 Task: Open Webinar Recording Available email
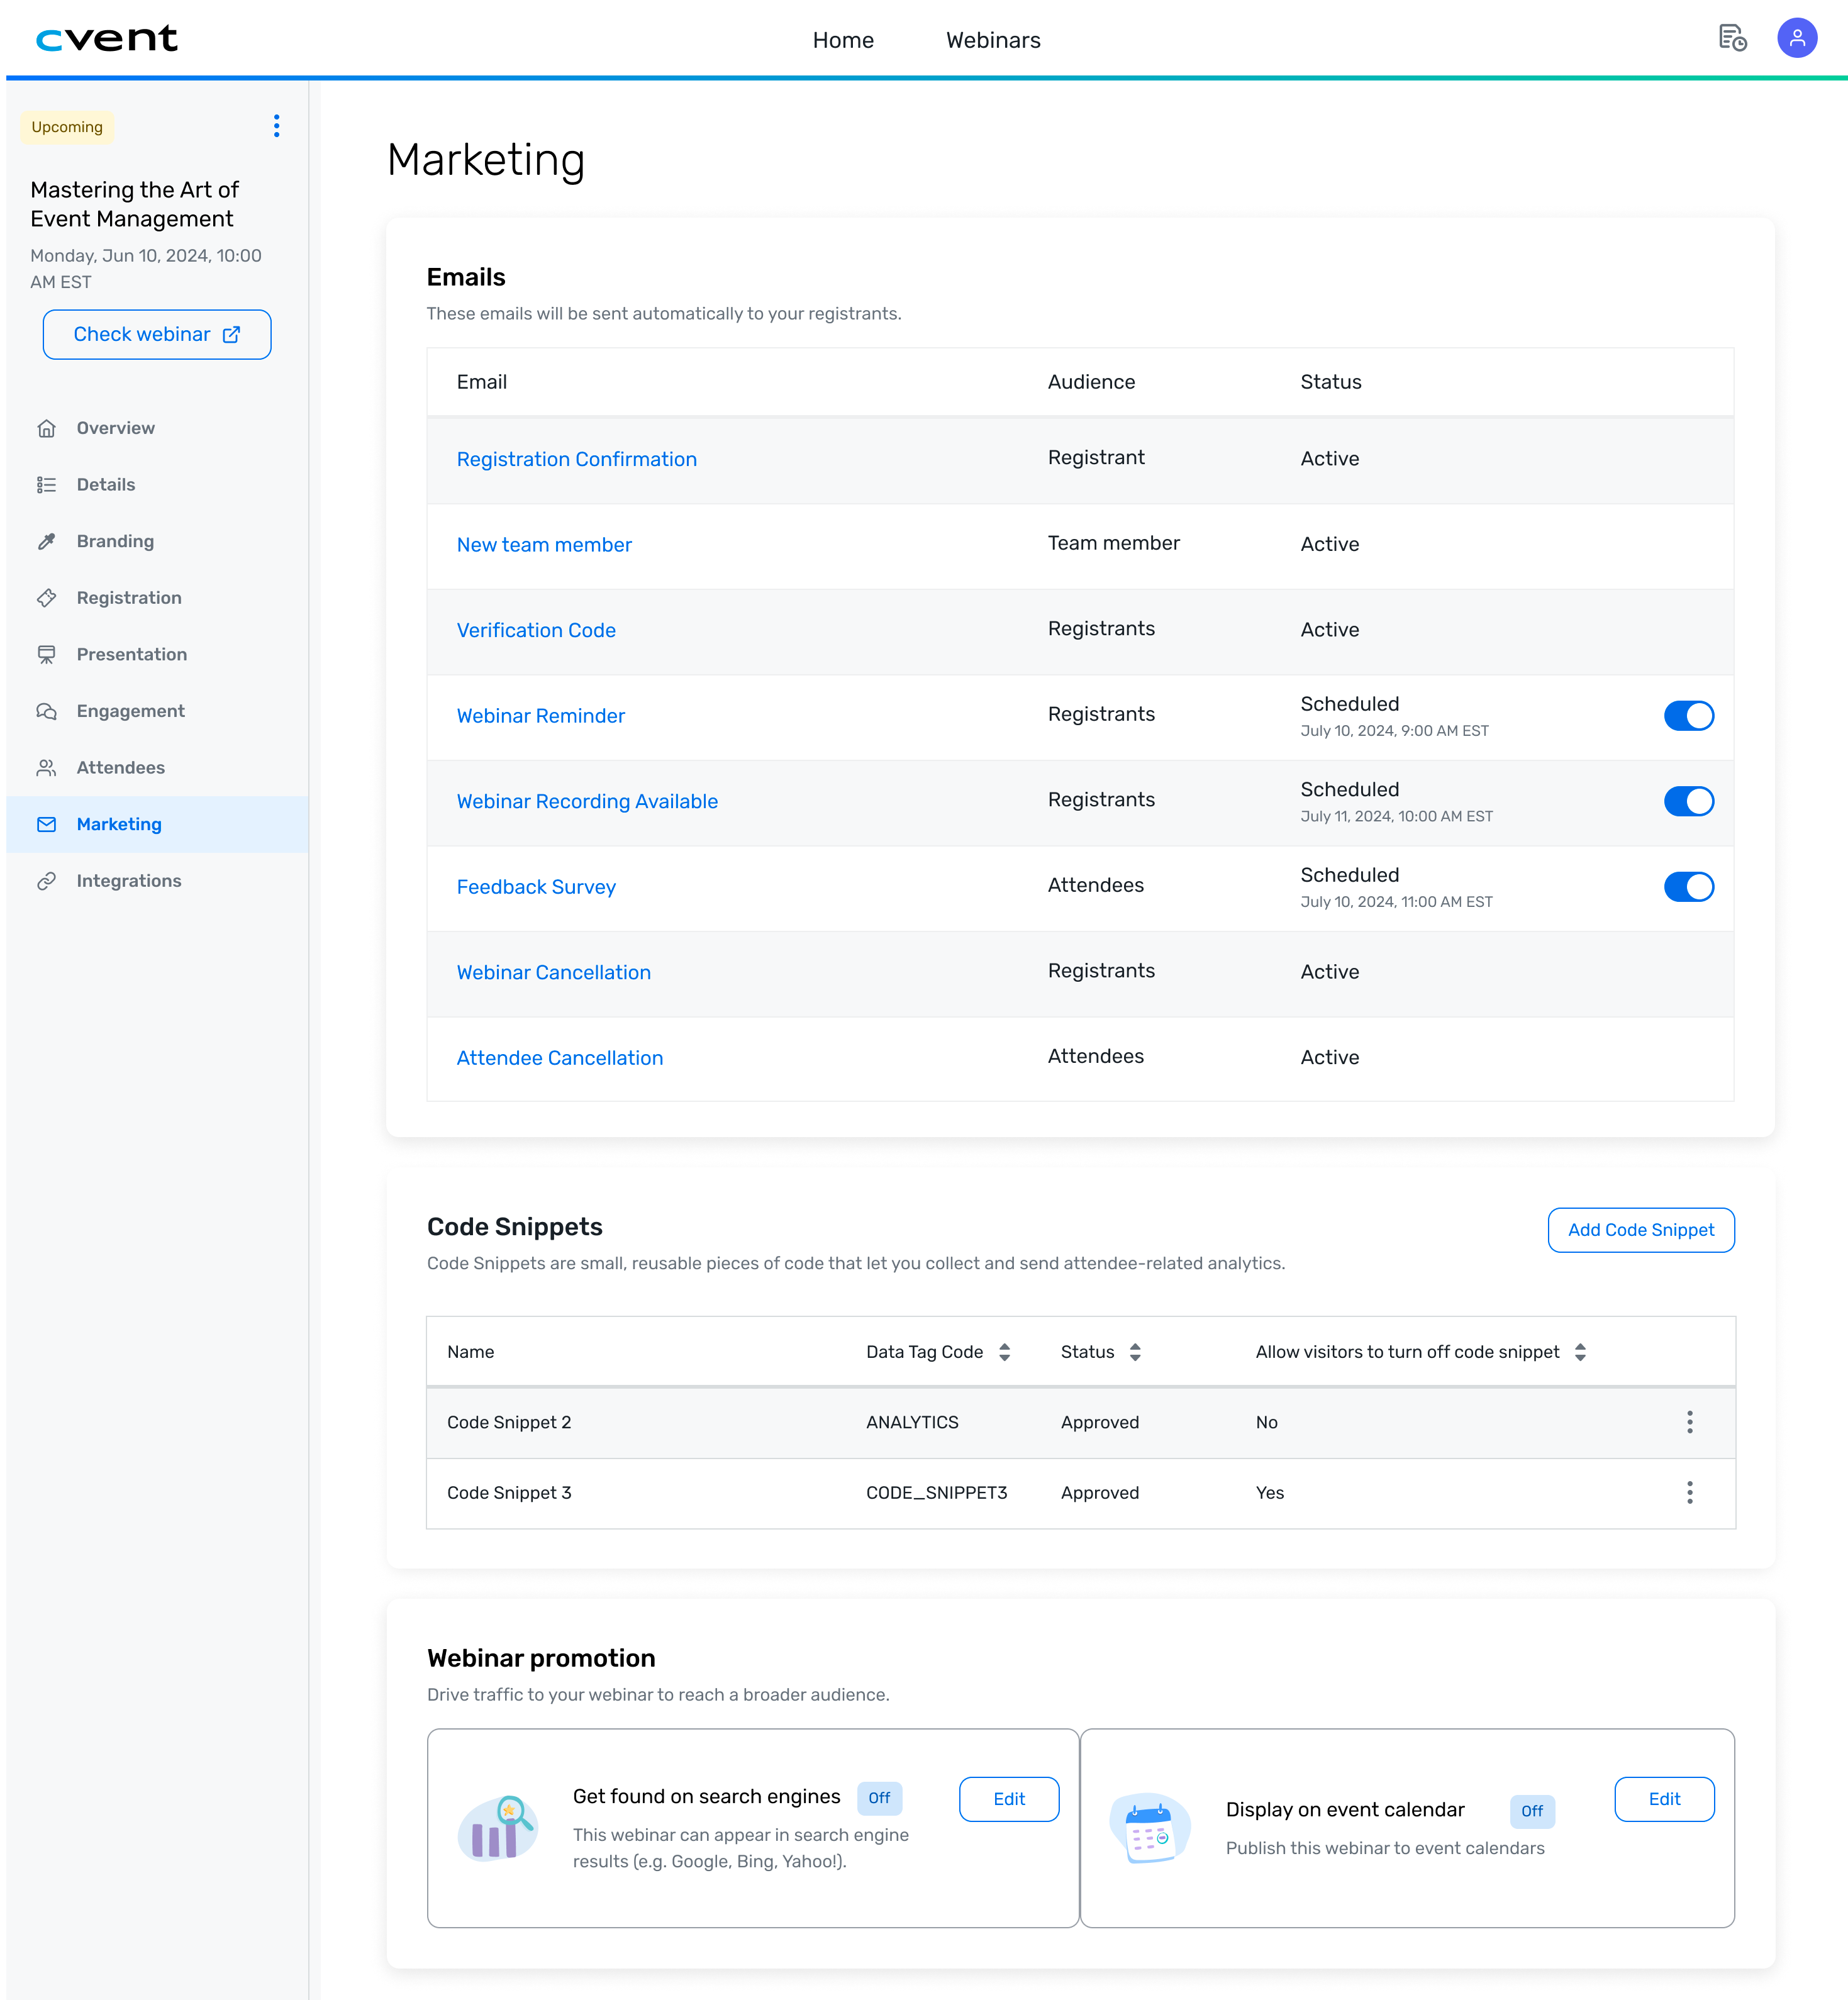coord(587,801)
